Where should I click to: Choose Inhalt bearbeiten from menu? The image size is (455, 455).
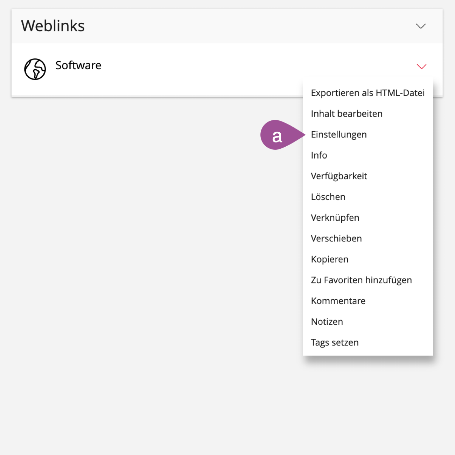[x=346, y=114]
